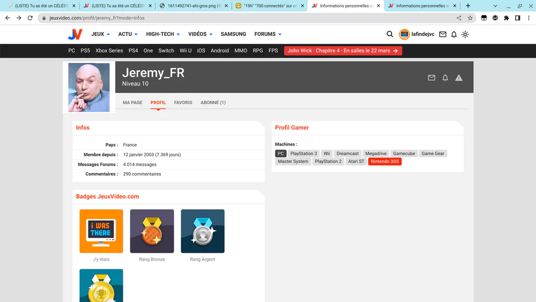The image size is (536, 302).
Task: Open the MA PAGE tab
Action: click(x=132, y=102)
